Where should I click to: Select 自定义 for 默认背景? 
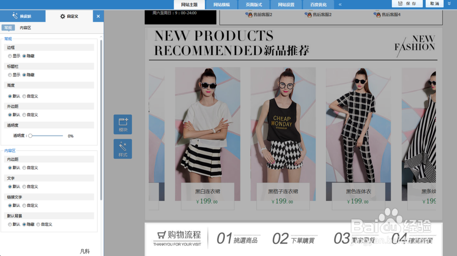38,224
